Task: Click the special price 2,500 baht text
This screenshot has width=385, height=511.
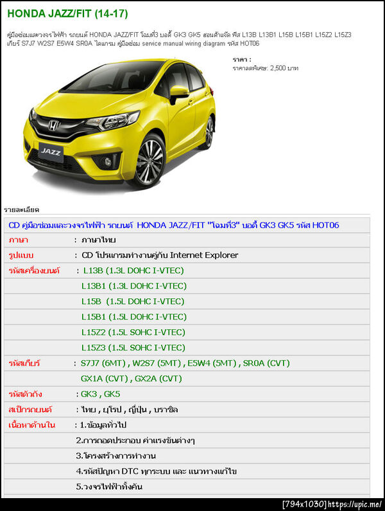Action: (265, 68)
